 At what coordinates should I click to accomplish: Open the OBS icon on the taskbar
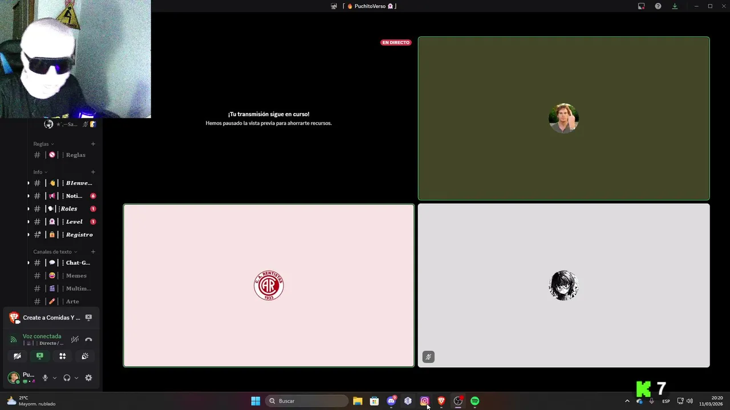click(458, 401)
